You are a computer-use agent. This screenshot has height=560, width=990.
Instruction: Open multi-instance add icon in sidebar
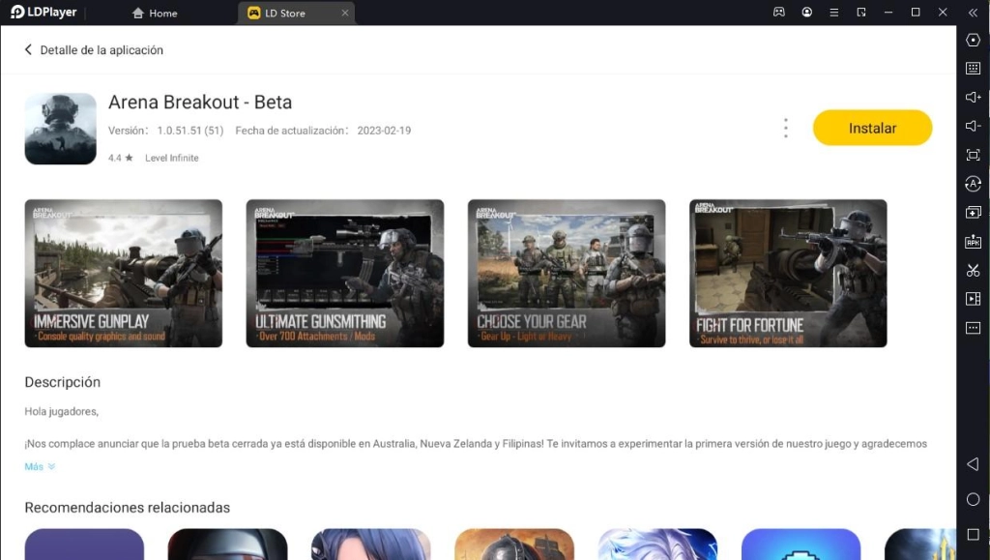[973, 213]
